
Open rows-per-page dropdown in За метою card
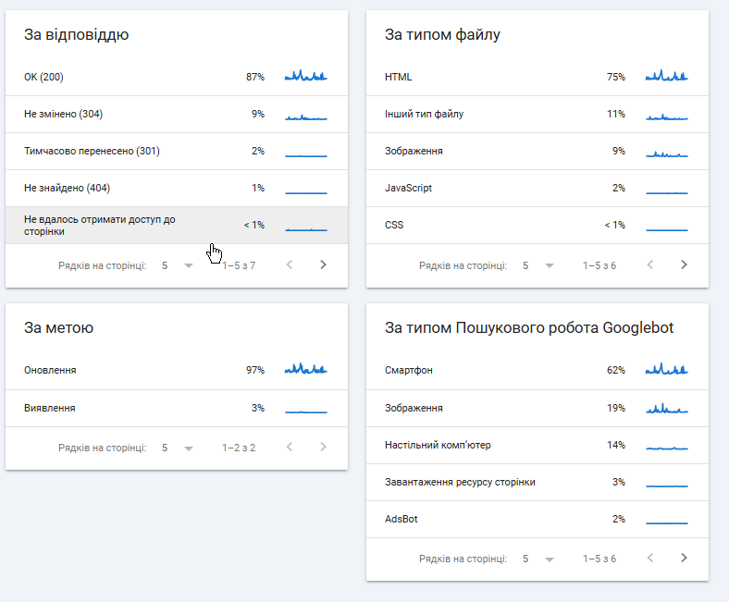point(177,448)
